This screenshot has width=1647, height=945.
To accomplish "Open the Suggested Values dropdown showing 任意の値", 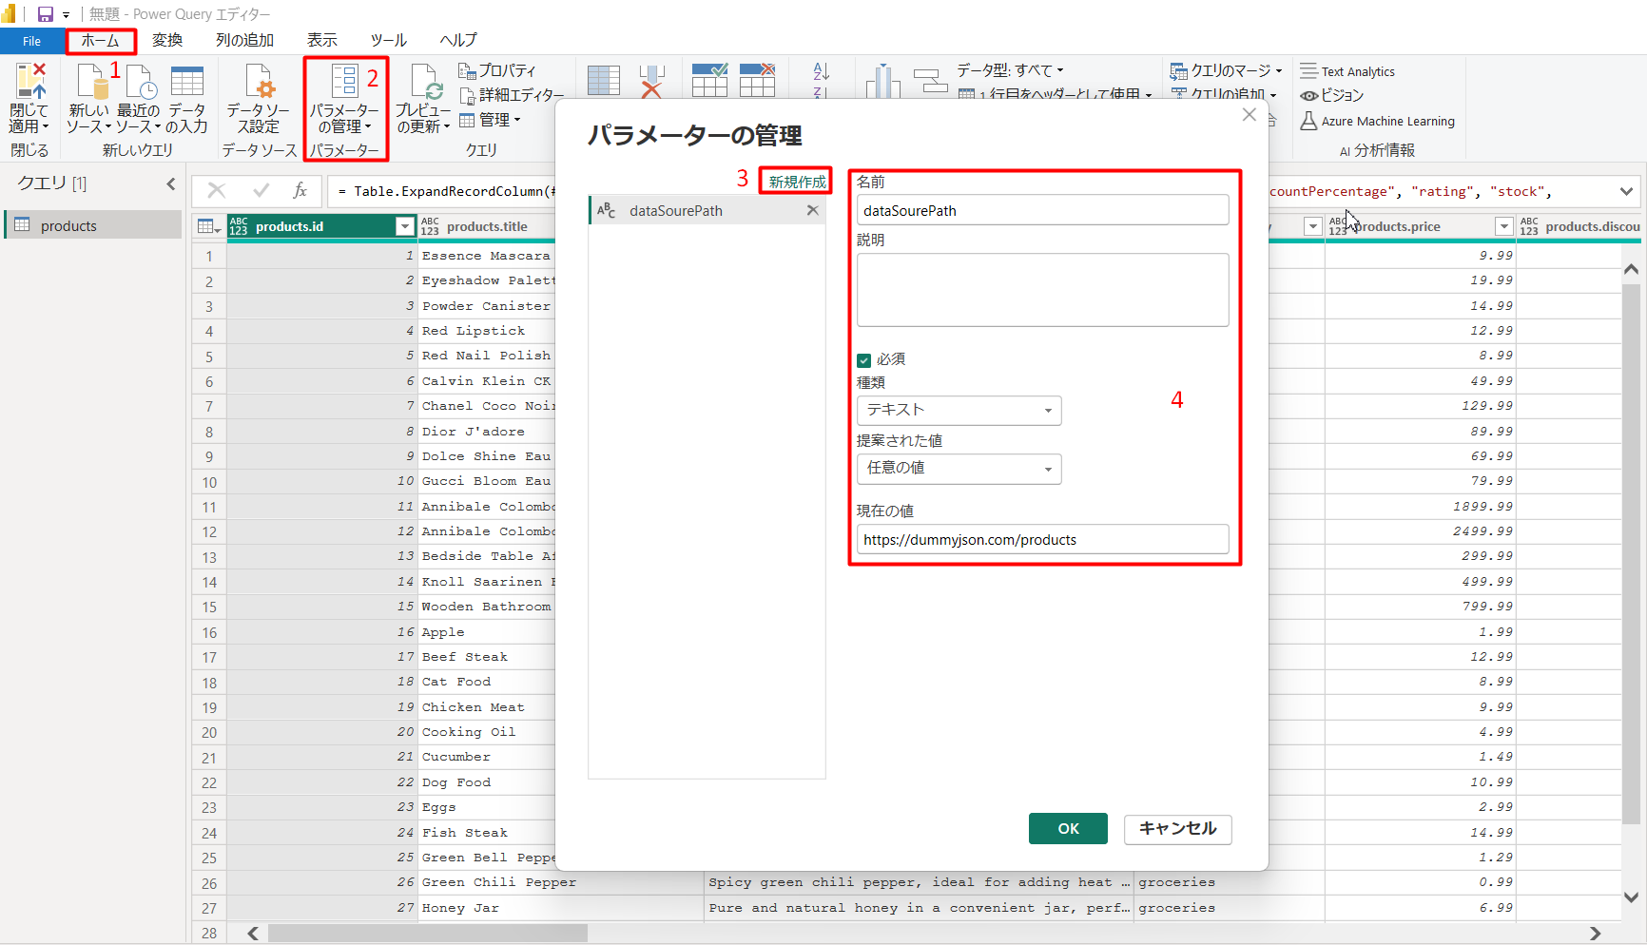I will (959, 469).
